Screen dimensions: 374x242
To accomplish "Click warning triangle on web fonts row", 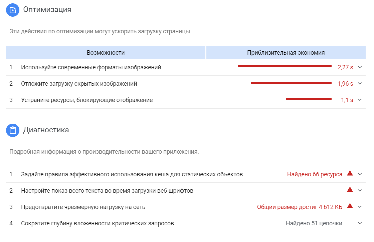I will 350,190.
